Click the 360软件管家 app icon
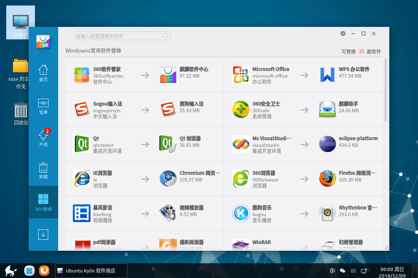The image size is (418, 278). (82, 75)
